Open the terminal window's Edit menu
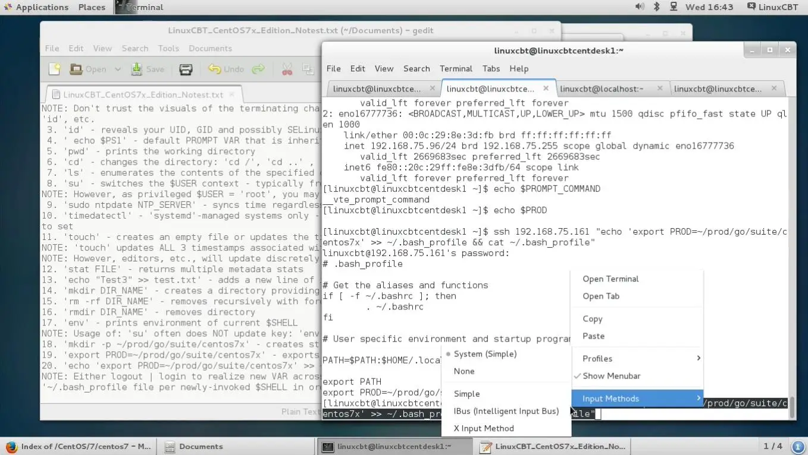808x455 pixels. tap(358, 69)
